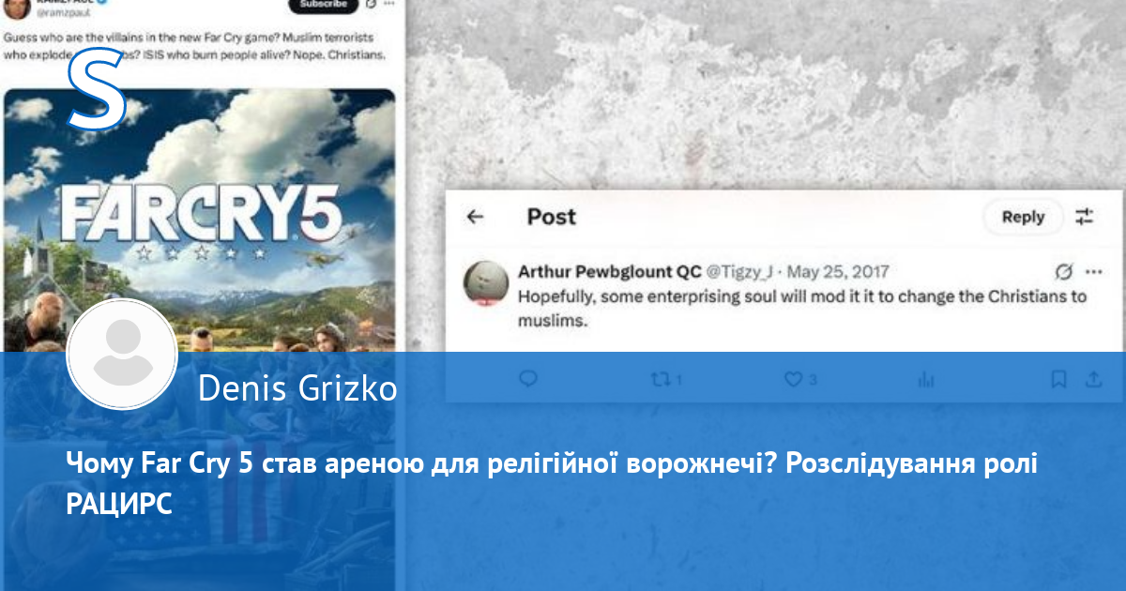Share the post via upload arrow icon

(1093, 379)
